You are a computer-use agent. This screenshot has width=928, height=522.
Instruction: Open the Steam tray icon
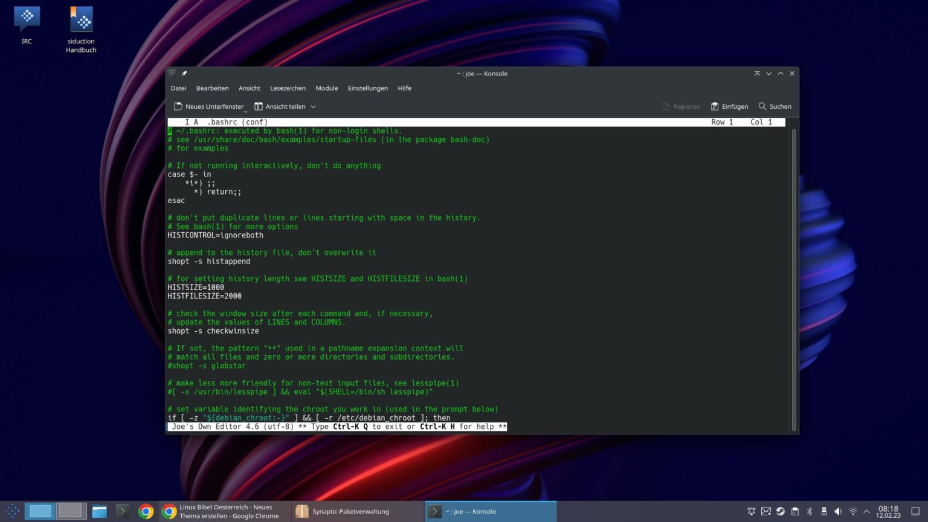click(x=781, y=511)
